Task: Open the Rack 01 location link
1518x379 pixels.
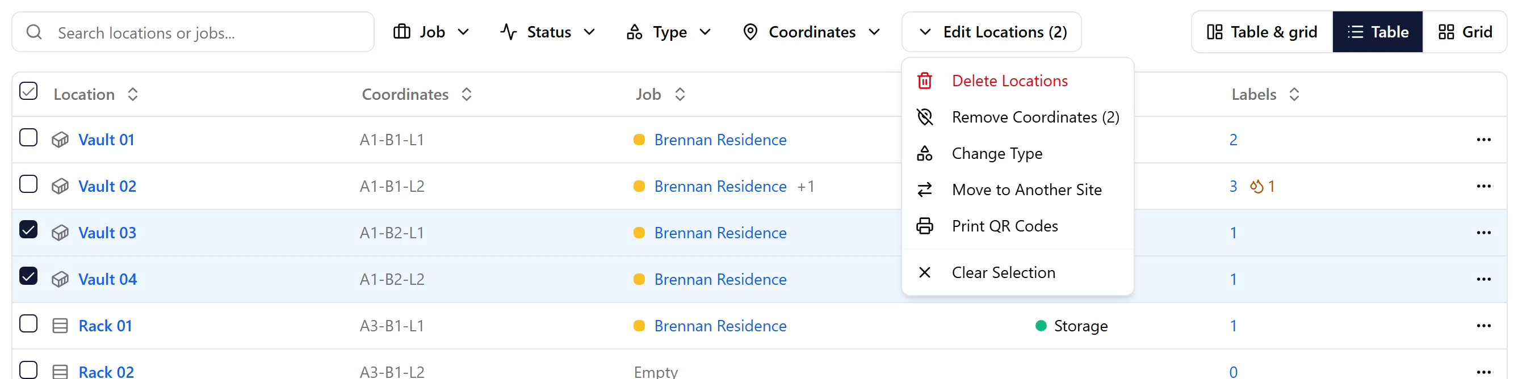Action: 106,326
